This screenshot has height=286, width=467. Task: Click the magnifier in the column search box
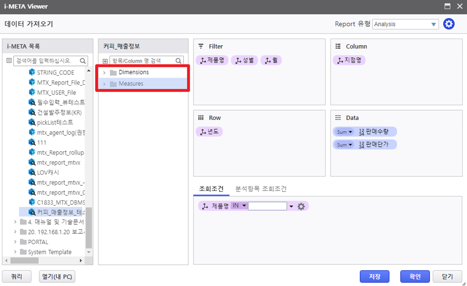tap(179, 61)
